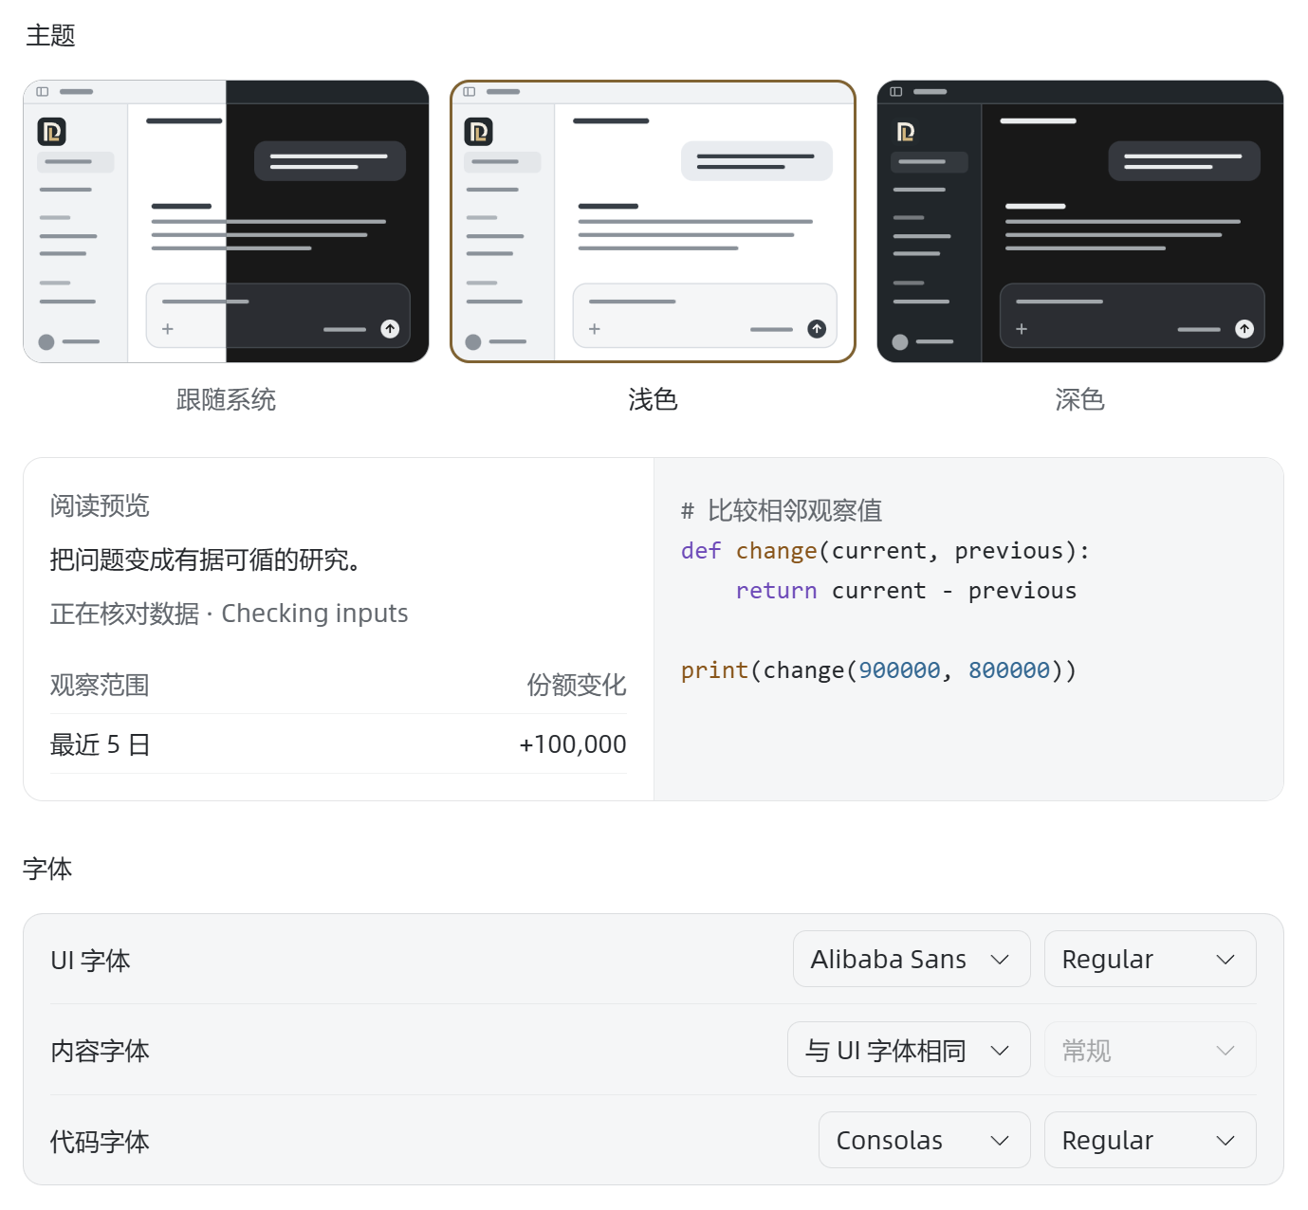Image resolution: width=1308 pixels, height=1210 pixels.
Task: Click the def change(current, previous): line
Action: click(885, 551)
